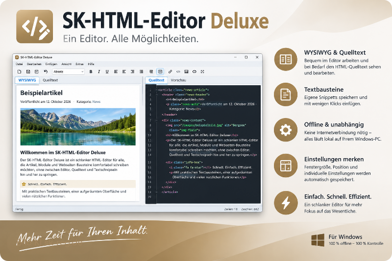Align text right in the toolbar

coord(132,71)
